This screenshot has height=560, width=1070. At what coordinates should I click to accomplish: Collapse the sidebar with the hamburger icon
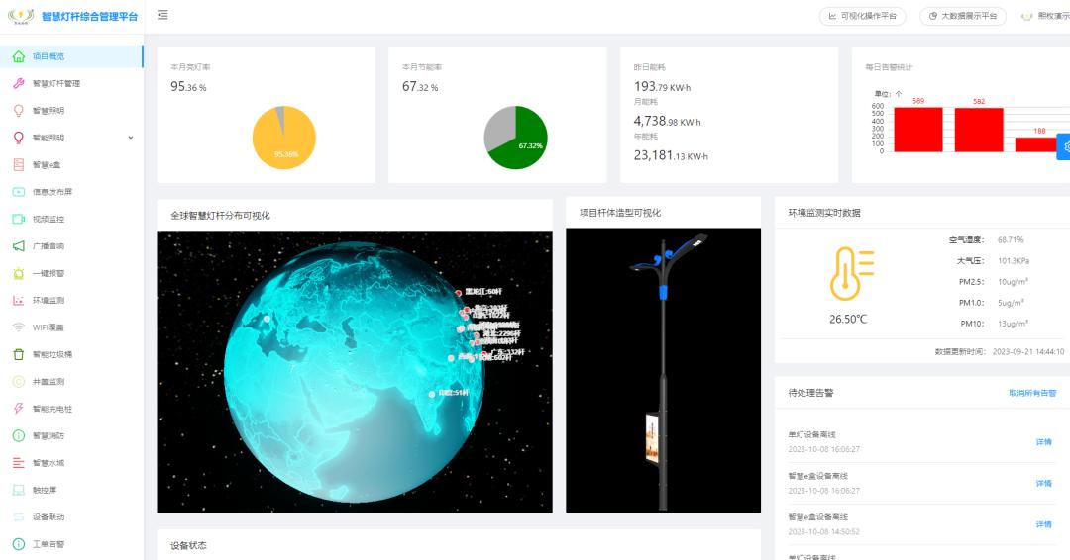(x=162, y=15)
